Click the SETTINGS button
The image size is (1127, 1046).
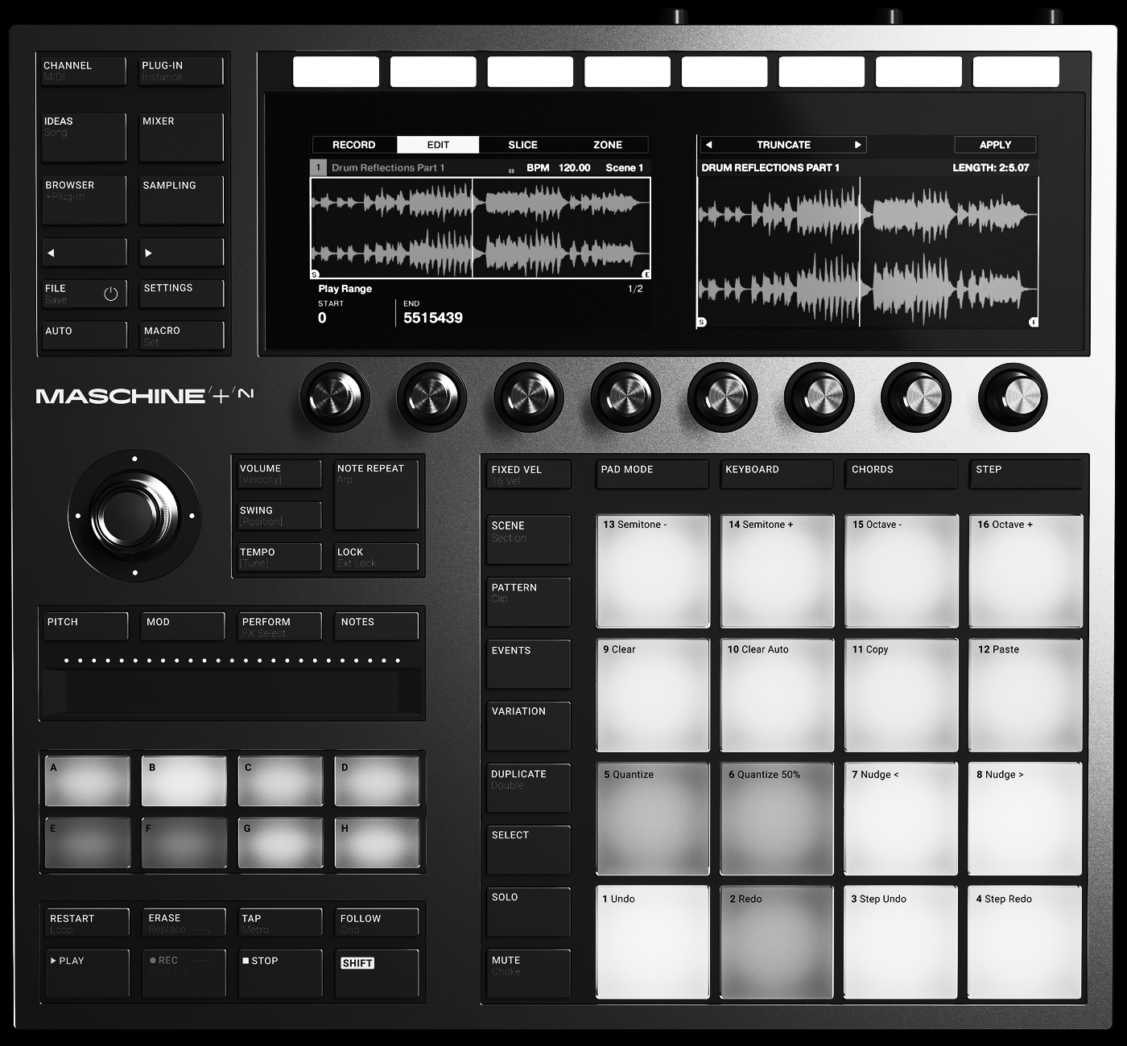click(182, 294)
